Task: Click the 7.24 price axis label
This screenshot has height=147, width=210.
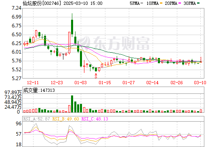Action: pyautogui.click(x=17, y=8)
